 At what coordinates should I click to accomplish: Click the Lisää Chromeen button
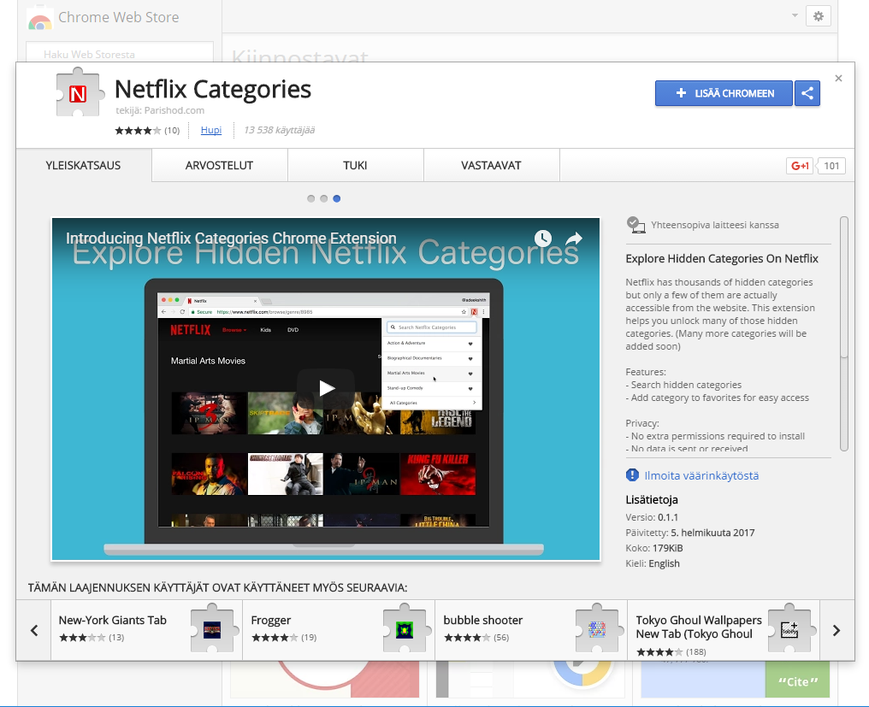tap(724, 93)
